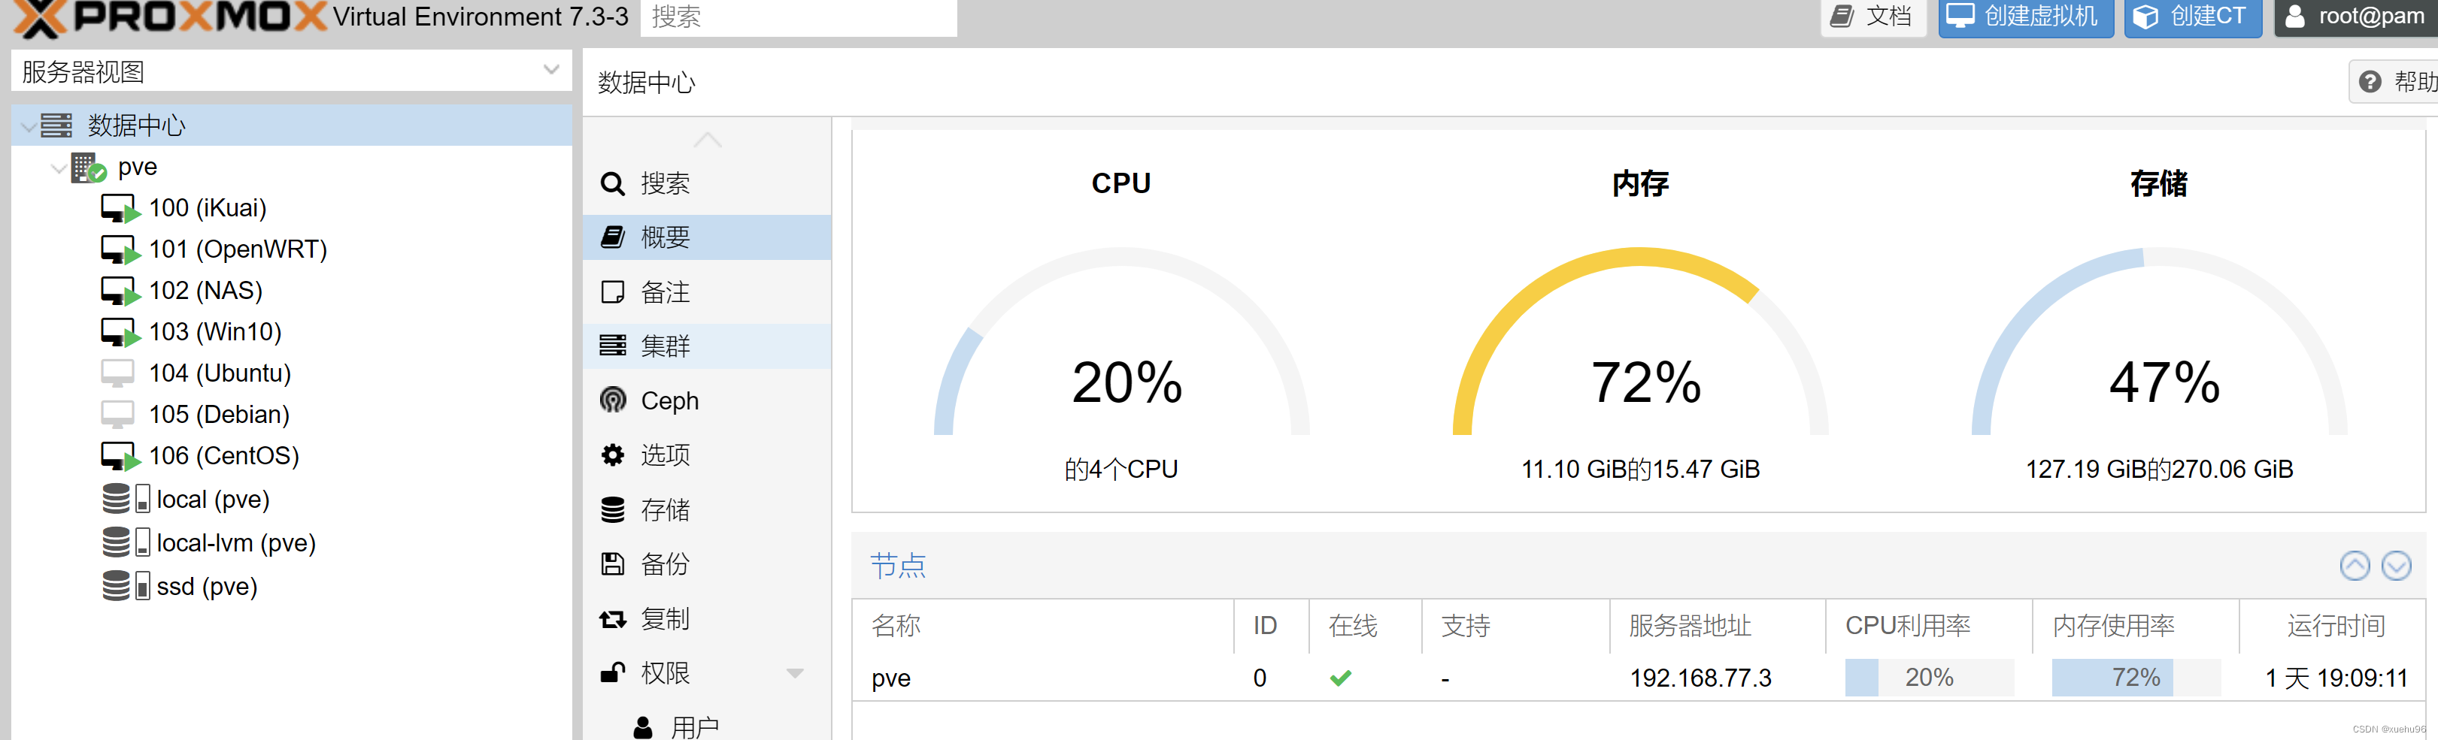
Task: Click the 在线 green checkmark for pve
Action: click(1340, 678)
